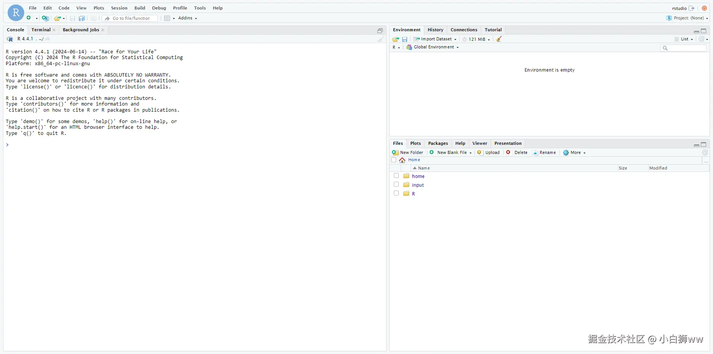Switch to the Terminal tab
This screenshot has height=354, width=713.
pos(41,30)
